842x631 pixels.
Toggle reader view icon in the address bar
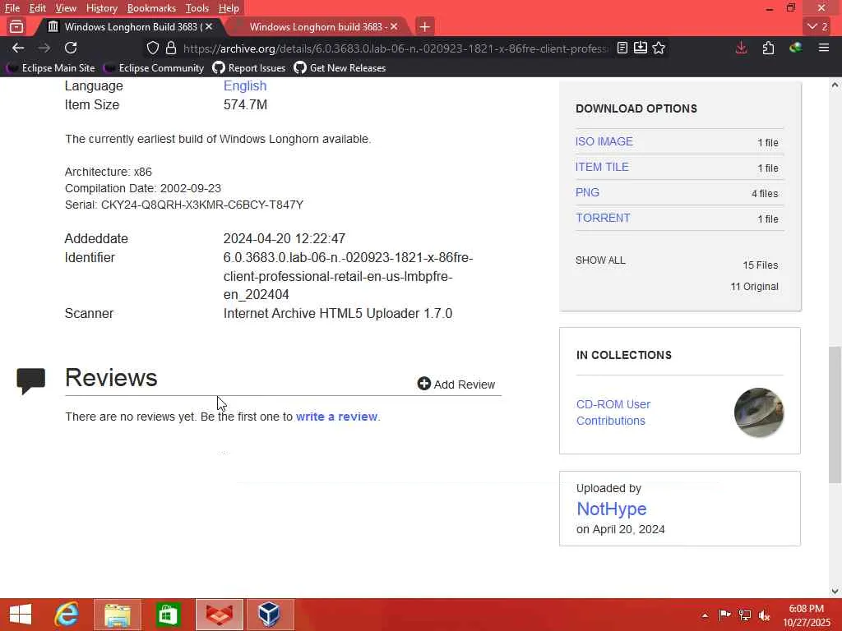click(622, 48)
